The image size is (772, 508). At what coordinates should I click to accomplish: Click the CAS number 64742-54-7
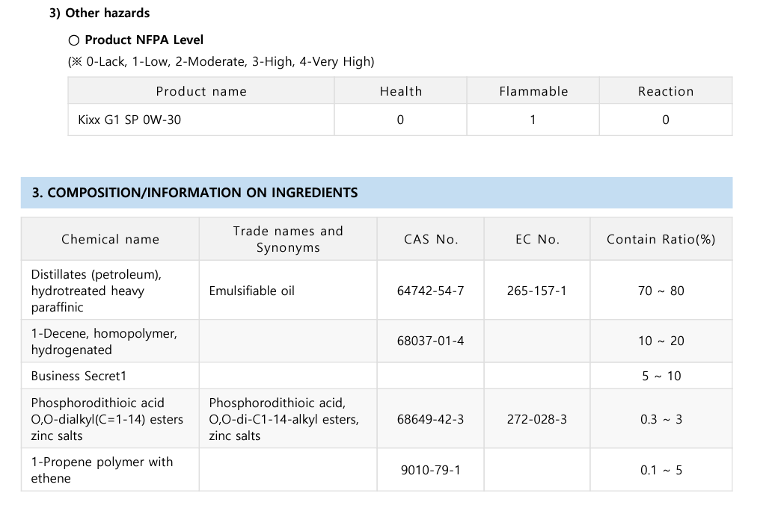click(430, 291)
